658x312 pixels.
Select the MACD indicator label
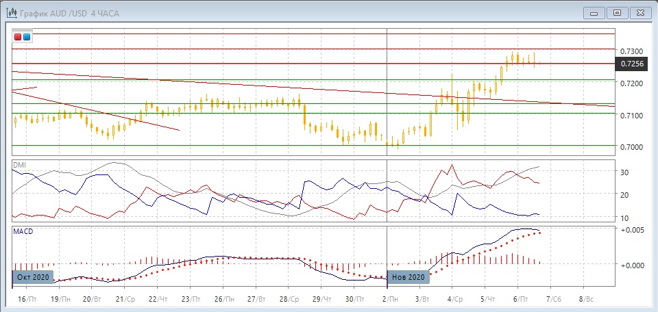coord(23,231)
